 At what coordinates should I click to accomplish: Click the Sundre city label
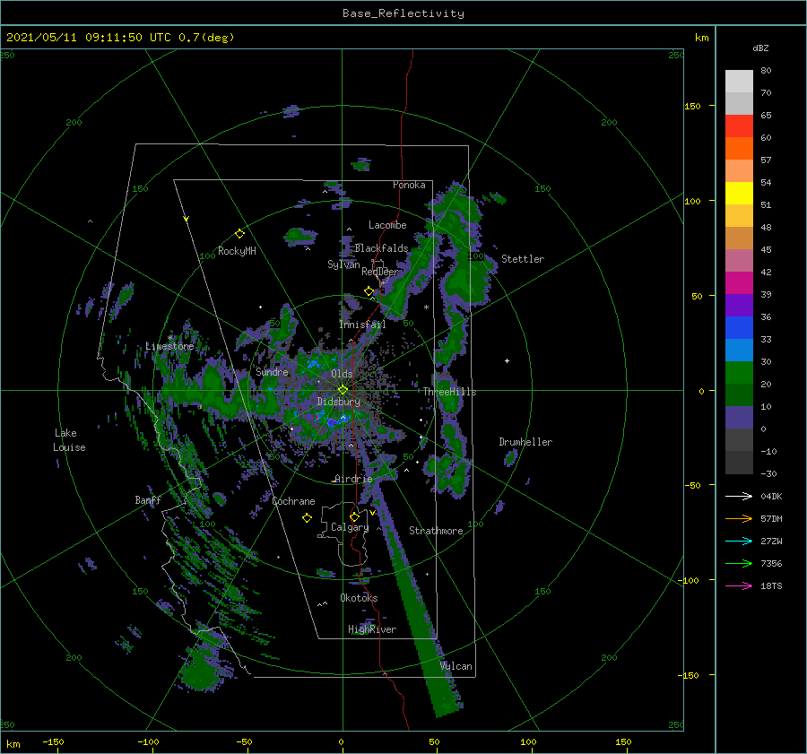click(x=273, y=371)
